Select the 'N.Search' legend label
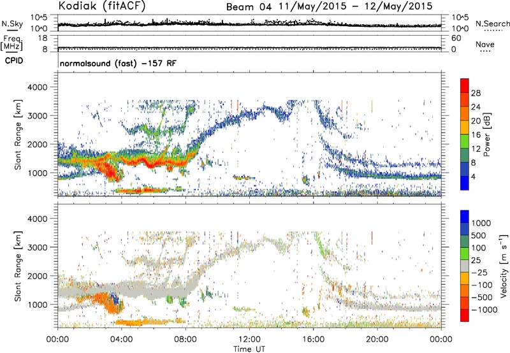 (493, 24)
